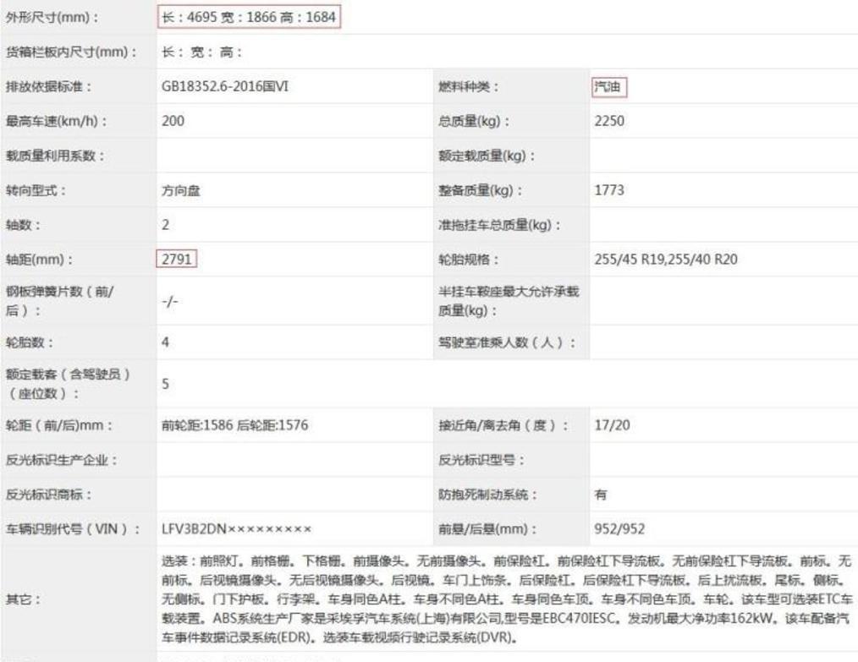Click the 防抱死制动系统 label
The width and height of the screenshot is (858, 662).
coord(487,495)
